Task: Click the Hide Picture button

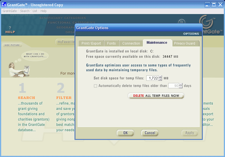Action: (x=12, y=45)
